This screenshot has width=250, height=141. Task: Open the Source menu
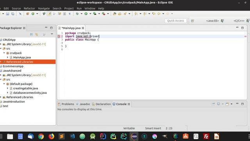[x=16, y=9]
